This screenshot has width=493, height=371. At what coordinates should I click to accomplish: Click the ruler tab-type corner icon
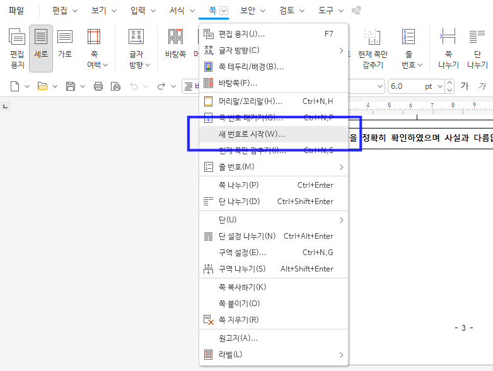[x=5, y=107]
